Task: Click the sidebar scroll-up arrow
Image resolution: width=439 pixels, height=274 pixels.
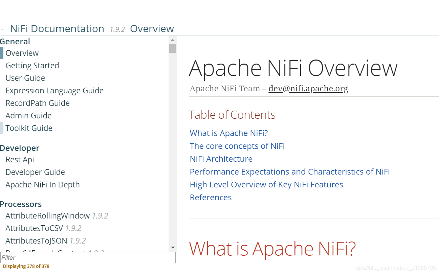Action: click(x=173, y=40)
